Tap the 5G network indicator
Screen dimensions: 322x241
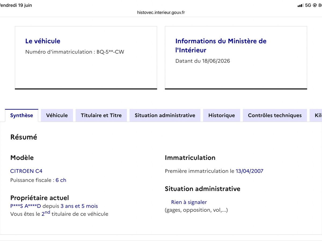308,5
